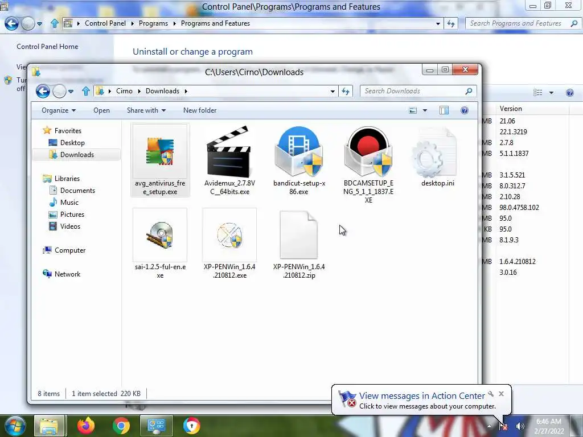583x437 pixels.
Task: Click search magnifier in Search Downloads box
Action: pos(469,91)
